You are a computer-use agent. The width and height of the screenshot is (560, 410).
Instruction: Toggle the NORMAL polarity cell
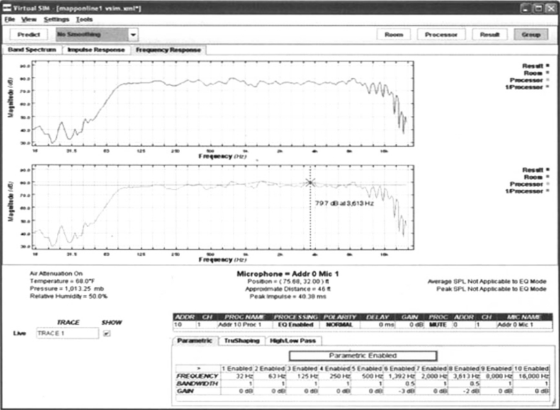(x=337, y=325)
